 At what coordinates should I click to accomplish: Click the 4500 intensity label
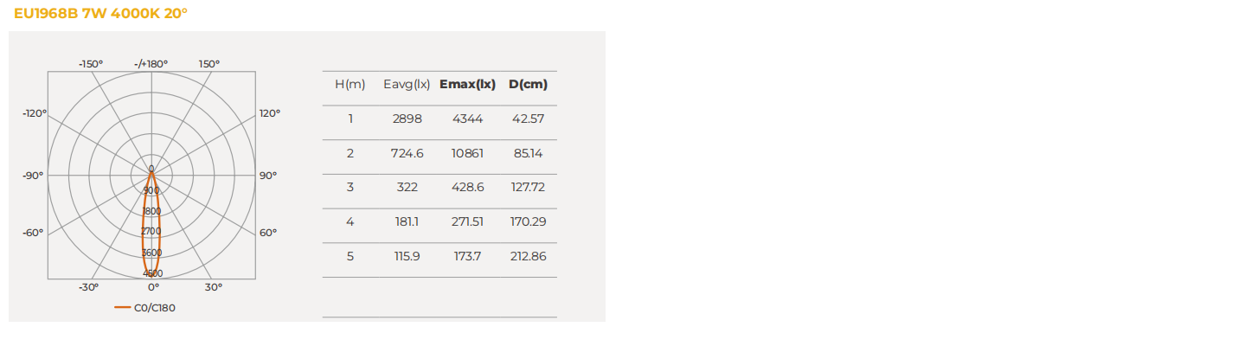coord(152,273)
